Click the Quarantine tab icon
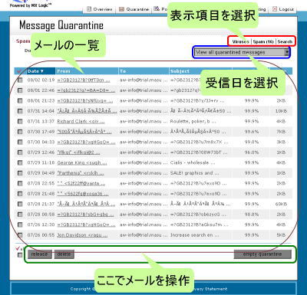This screenshot has height=295, width=307. pos(122,9)
